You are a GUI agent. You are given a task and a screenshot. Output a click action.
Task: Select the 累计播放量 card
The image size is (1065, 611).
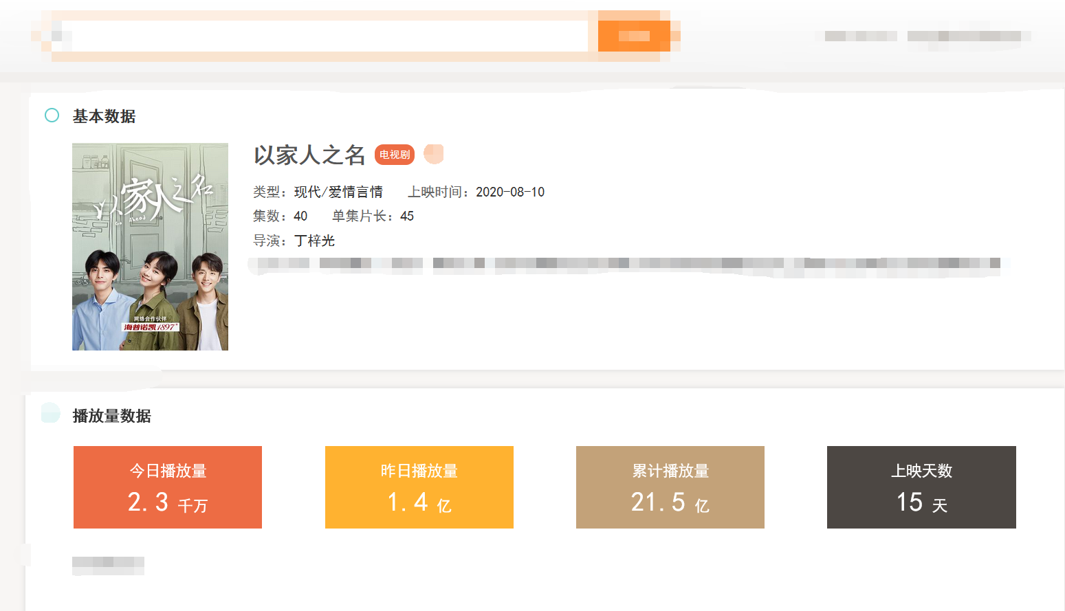click(x=670, y=487)
